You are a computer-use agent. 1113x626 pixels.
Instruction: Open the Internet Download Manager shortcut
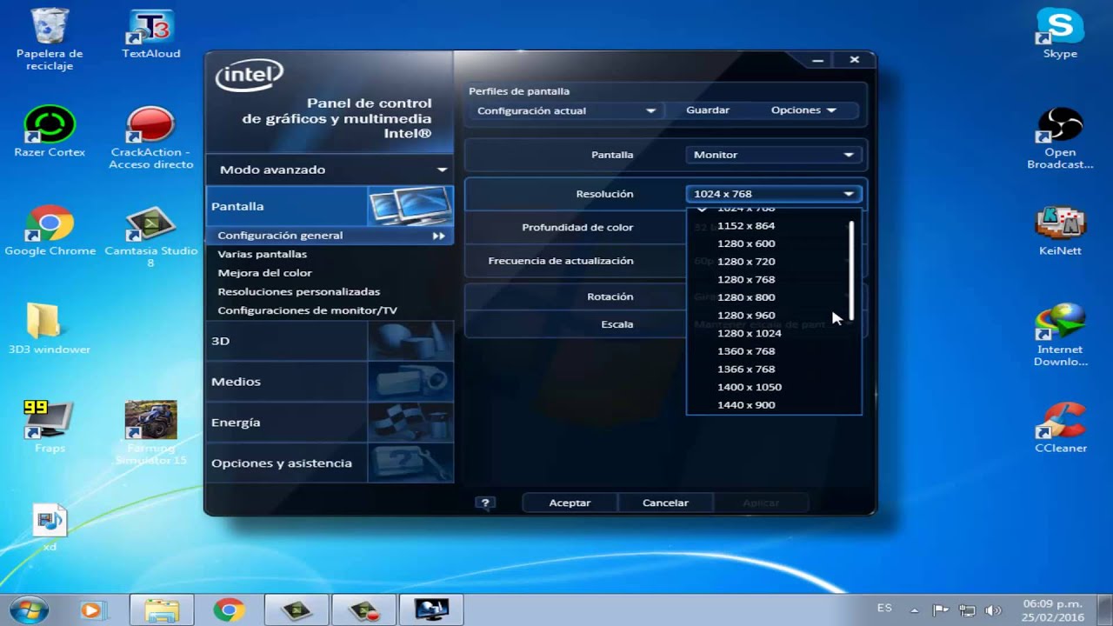coord(1060,335)
